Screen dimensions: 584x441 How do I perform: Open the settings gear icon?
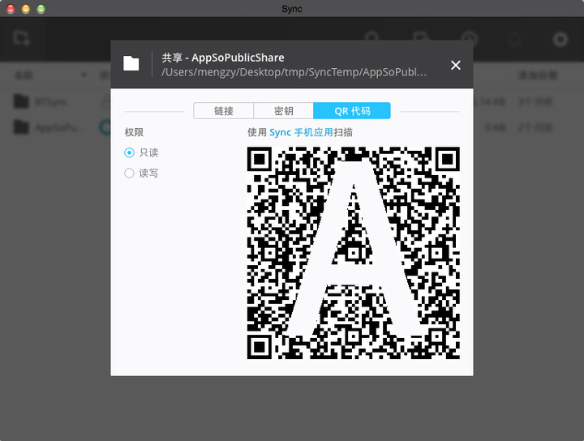click(560, 39)
